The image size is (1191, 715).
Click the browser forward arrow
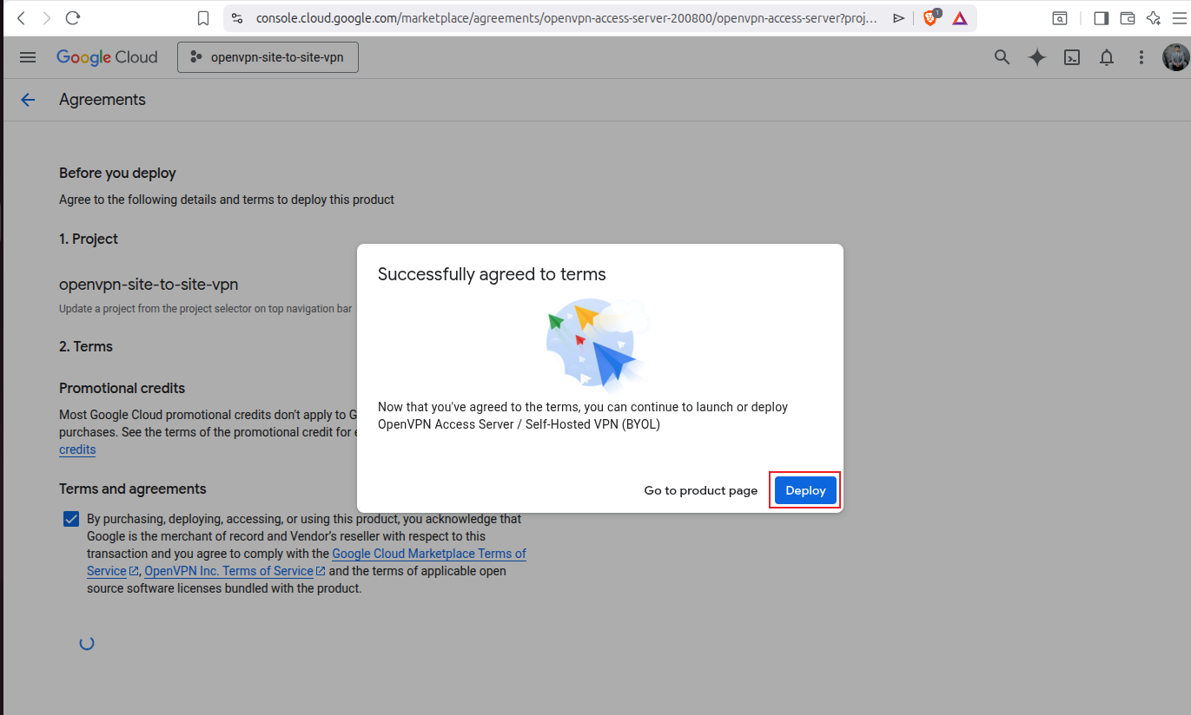pos(47,17)
